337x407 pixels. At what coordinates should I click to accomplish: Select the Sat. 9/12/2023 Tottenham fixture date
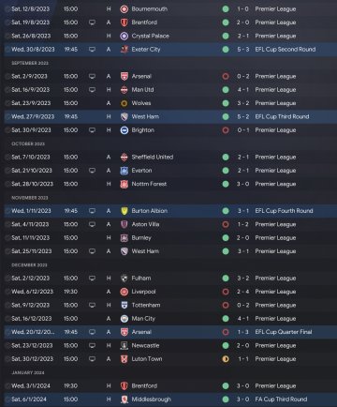[x=31, y=305]
